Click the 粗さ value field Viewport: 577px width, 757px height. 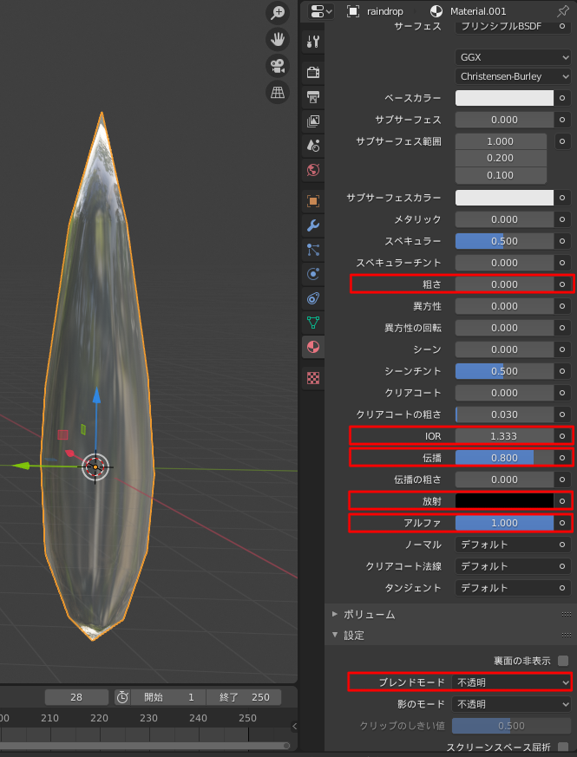(x=504, y=284)
